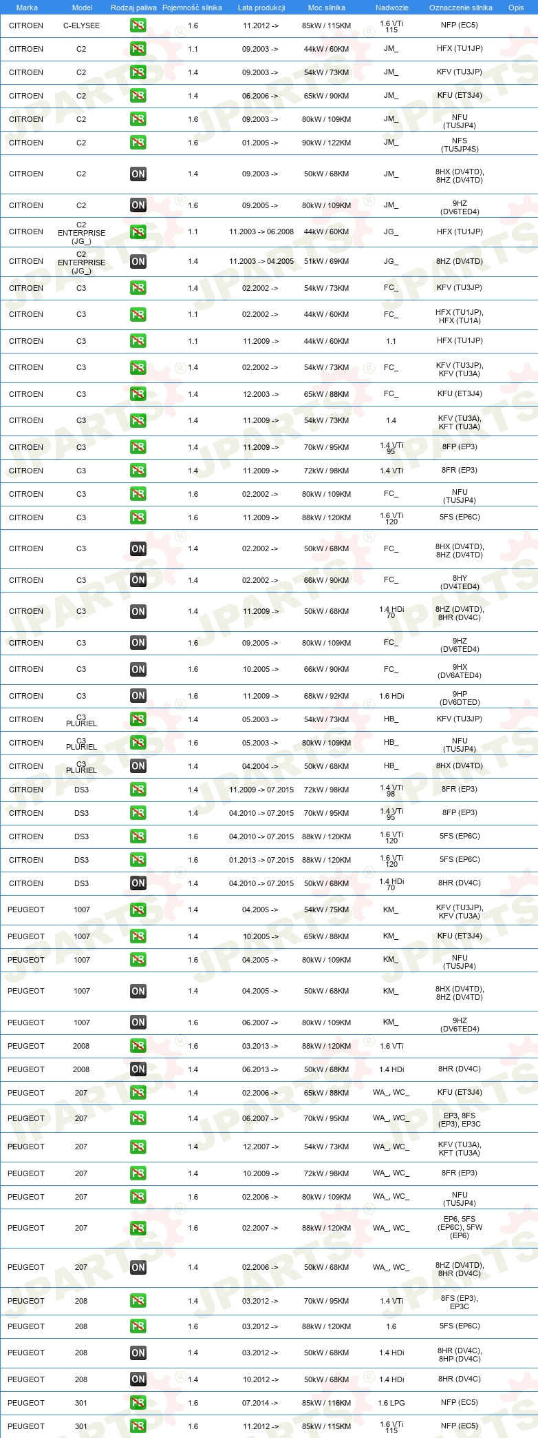Select the 02.2007 -> production cell
Screen dimensions: 538x1438
point(260,1228)
